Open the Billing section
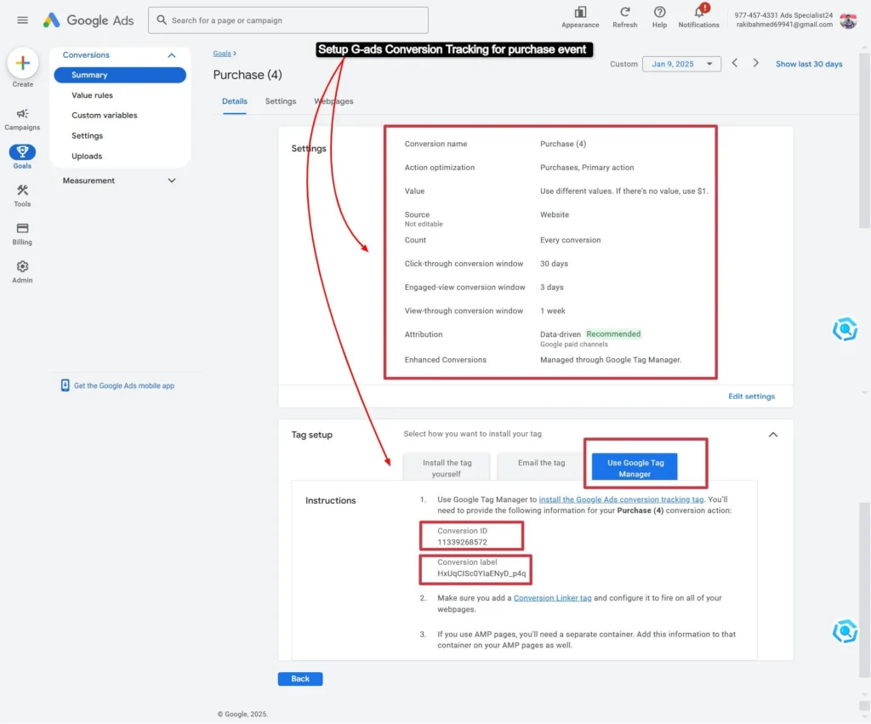Image resolution: width=871 pixels, height=724 pixels. pyautogui.click(x=22, y=234)
